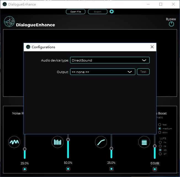Click the curve icon next to the third slider
Image resolution: width=180 pixels, height=177 pixels.
pyautogui.click(x=101, y=142)
